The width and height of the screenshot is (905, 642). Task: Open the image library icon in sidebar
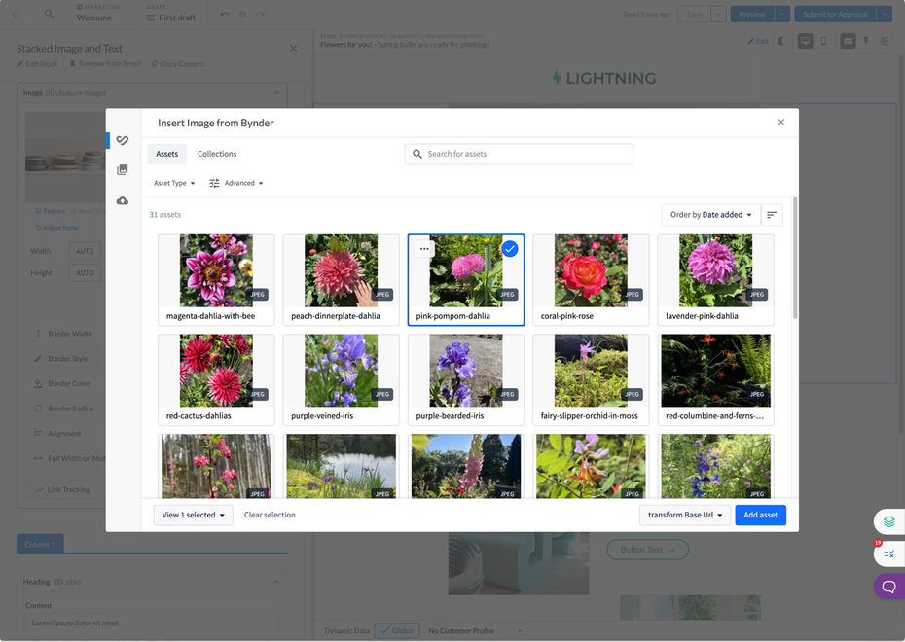coord(123,169)
